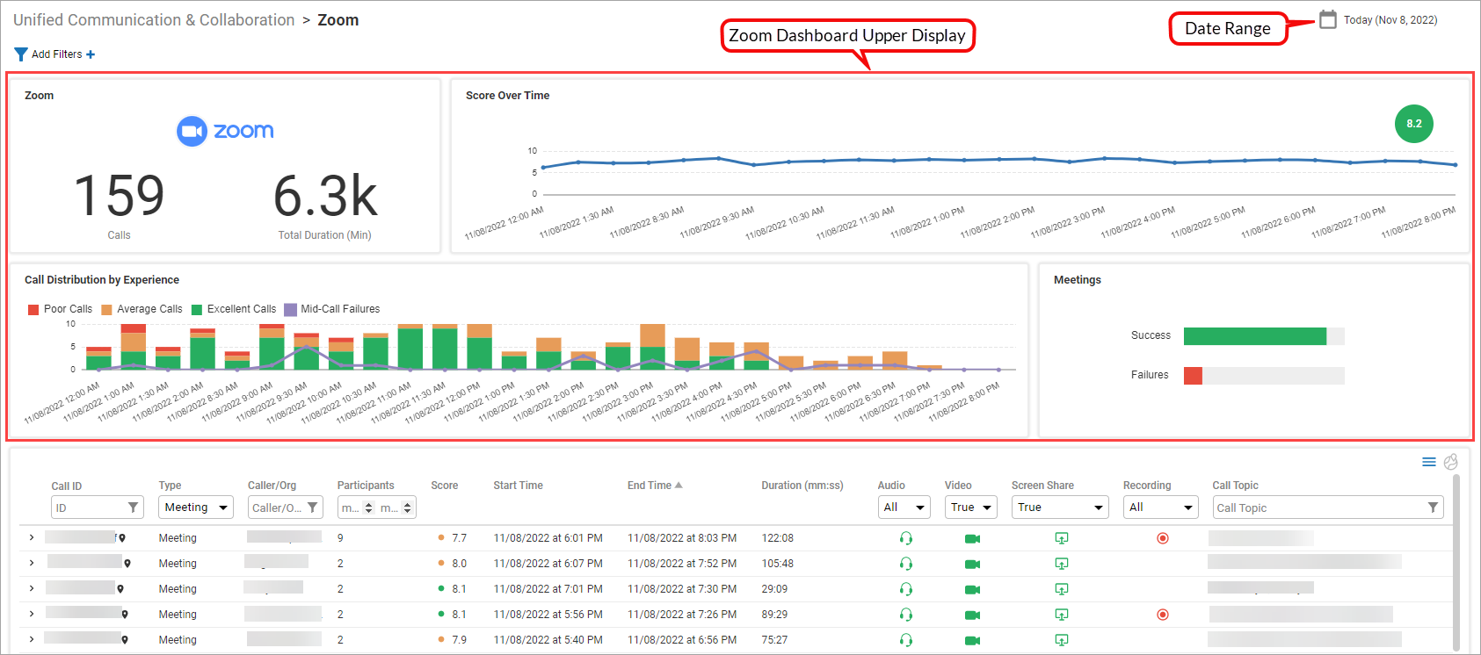Sort by the Score column header
This screenshot has height=655, width=1481.
445,486
